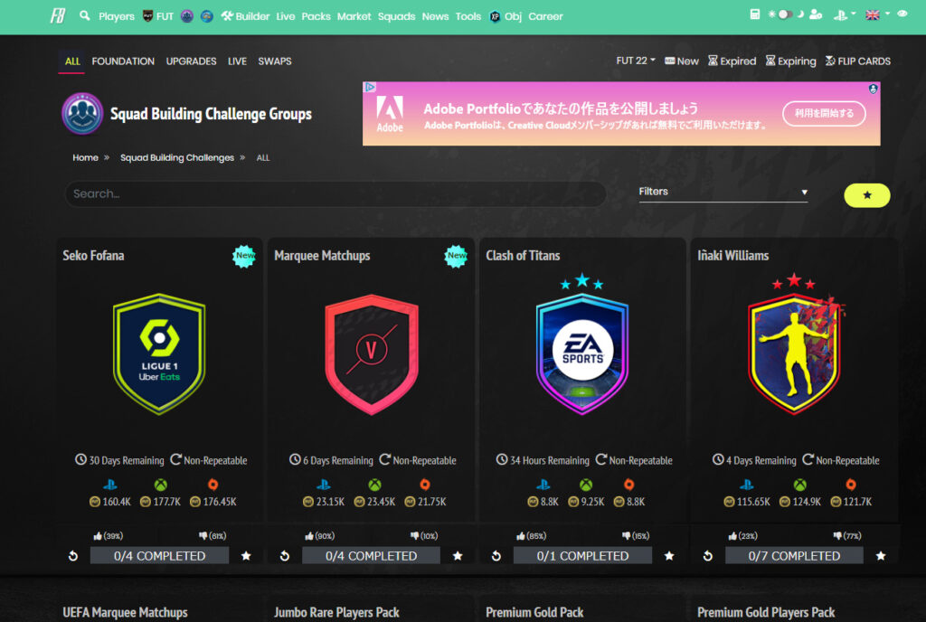Open Squad Building Challenges breadcrumb link
This screenshot has width=926, height=622.
[x=177, y=157]
